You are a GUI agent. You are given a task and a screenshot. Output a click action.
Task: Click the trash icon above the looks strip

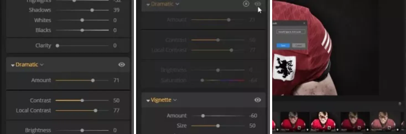click(x=400, y=104)
